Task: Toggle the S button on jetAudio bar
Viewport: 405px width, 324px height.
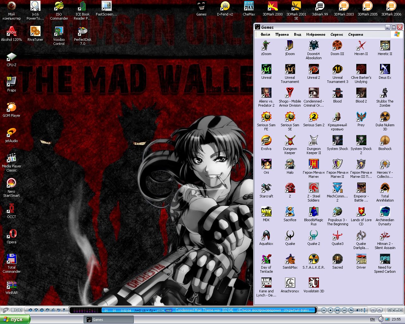Action: tap(21, 310)
